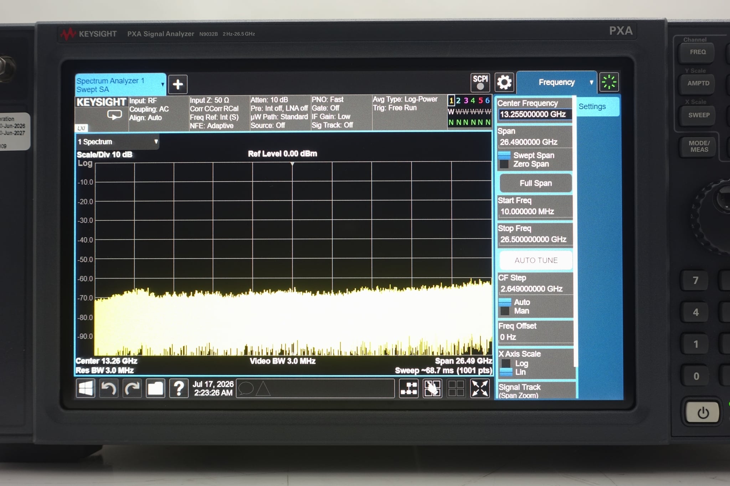Click the hardware power button

click(703, 413)
